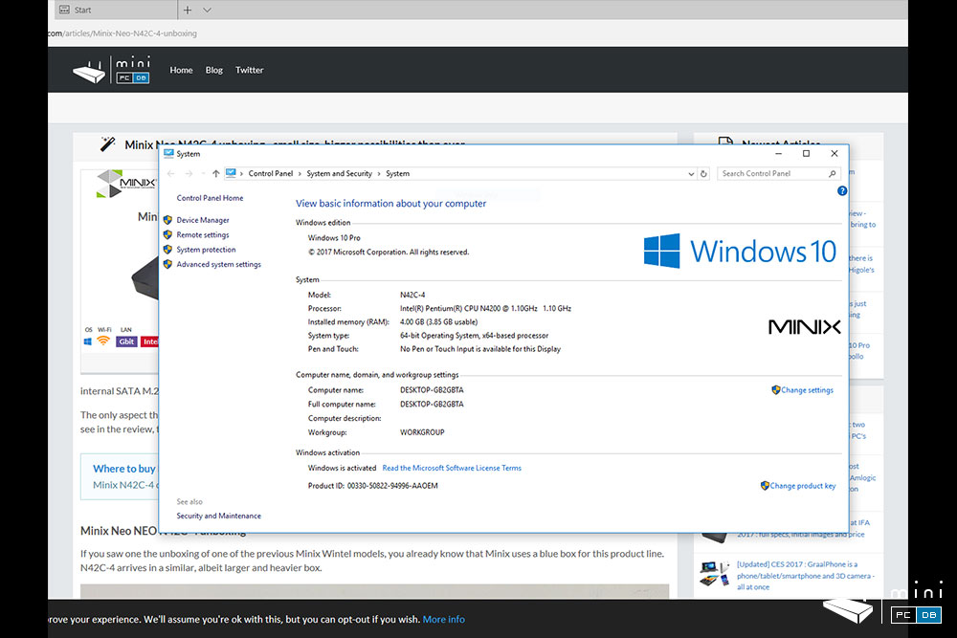The width and height of the screenshot is (957, 638).
Task: Click the 64-bit Operating System text
Action: pos(475,336)
